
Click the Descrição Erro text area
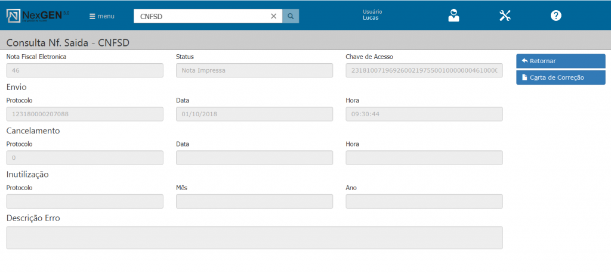pyautogui.click(x=254, y=237)
